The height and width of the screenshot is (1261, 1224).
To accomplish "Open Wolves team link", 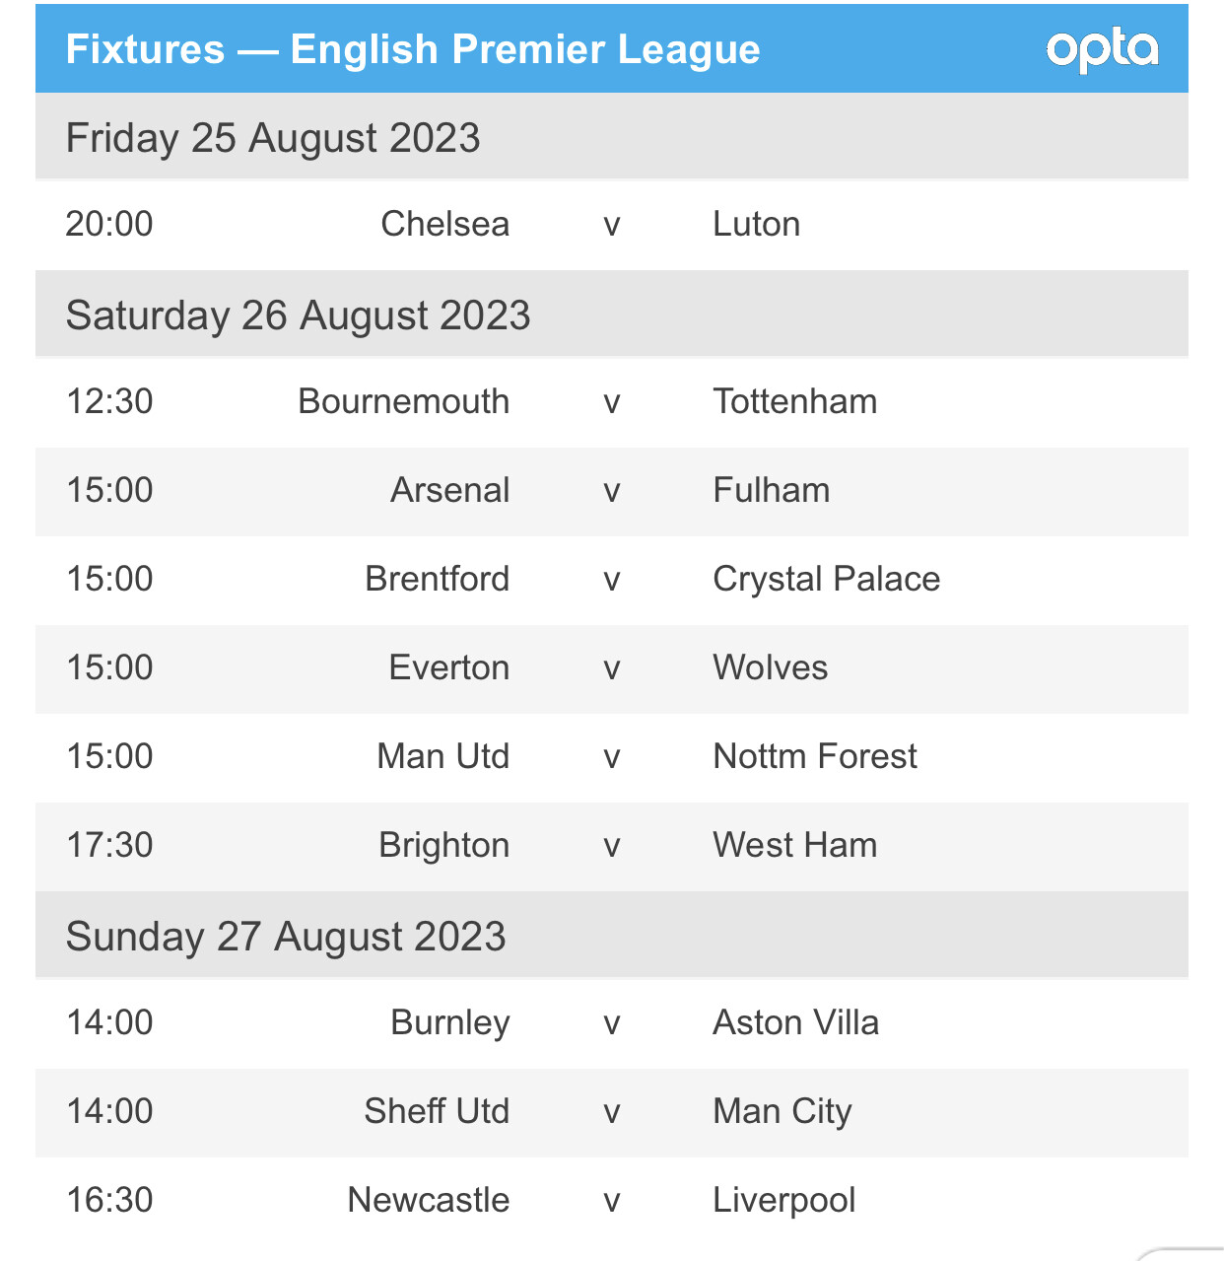I will [770, 667].
